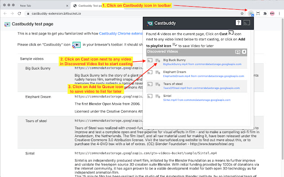Image resolution: width=284 pixels, height=177 pixels.
Task: Add Elephant Dream to queue
Action: (x=158, y=73)
